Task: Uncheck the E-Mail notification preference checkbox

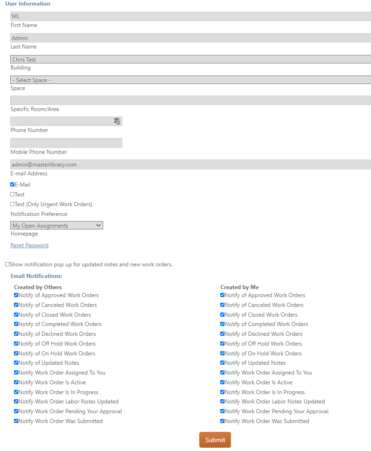Action: pos(13,185)
